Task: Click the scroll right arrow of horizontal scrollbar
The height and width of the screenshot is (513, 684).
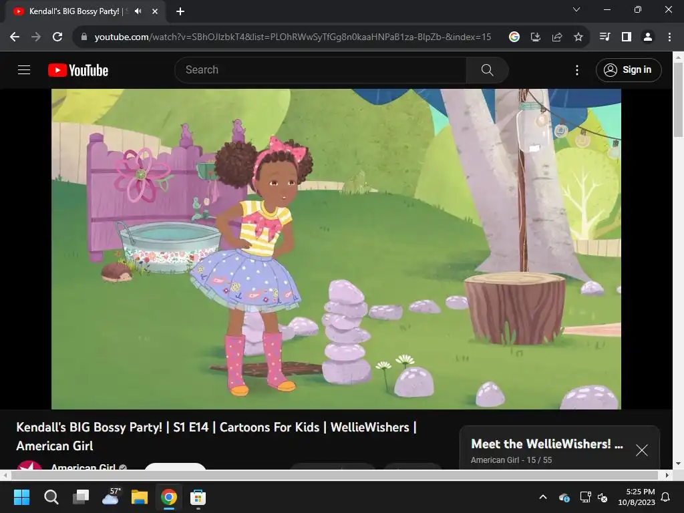Action: click(x=667, y=475)
